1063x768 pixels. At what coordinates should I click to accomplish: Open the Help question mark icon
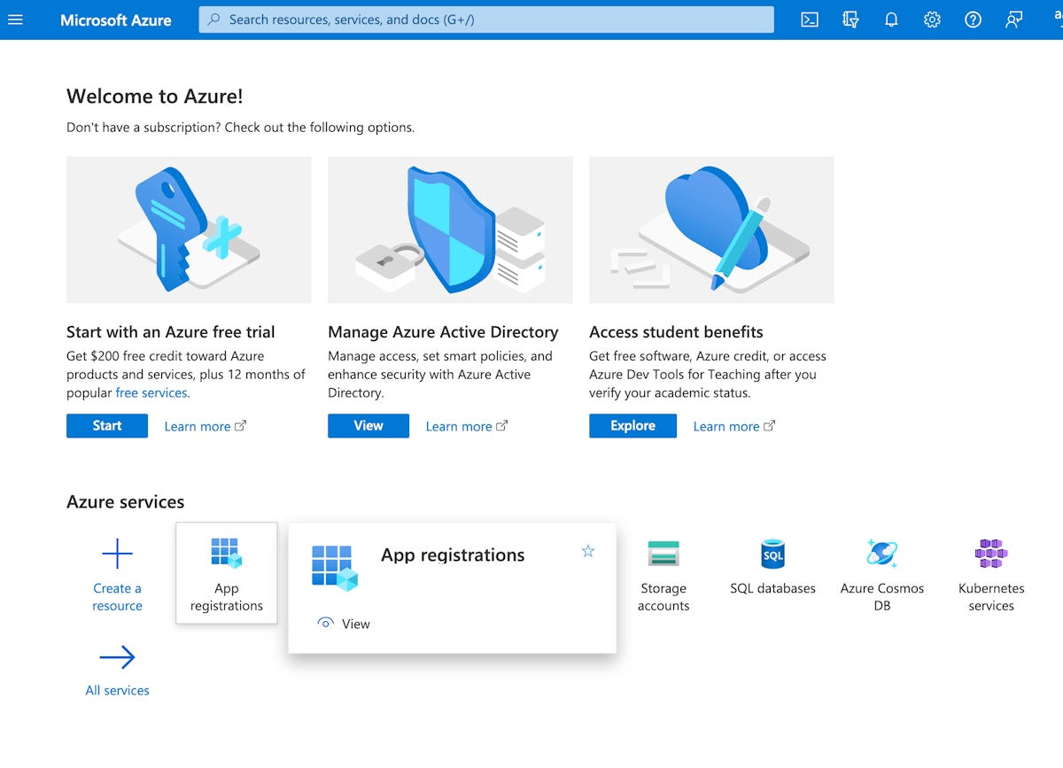point(973,19)
